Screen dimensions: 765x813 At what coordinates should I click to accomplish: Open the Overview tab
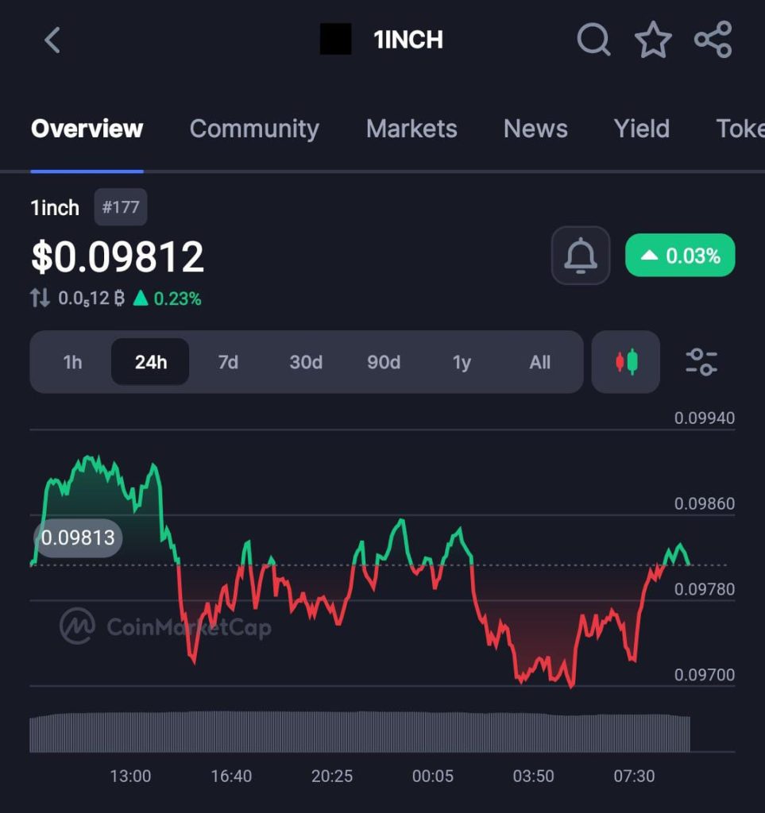pos(87,129)
